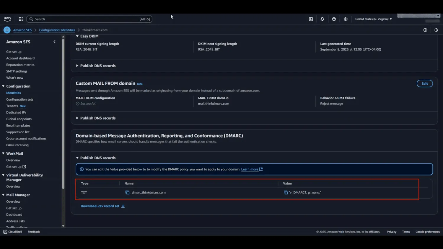Open the United States (N. Virginia) region dropdown

(x=374, y=19)
